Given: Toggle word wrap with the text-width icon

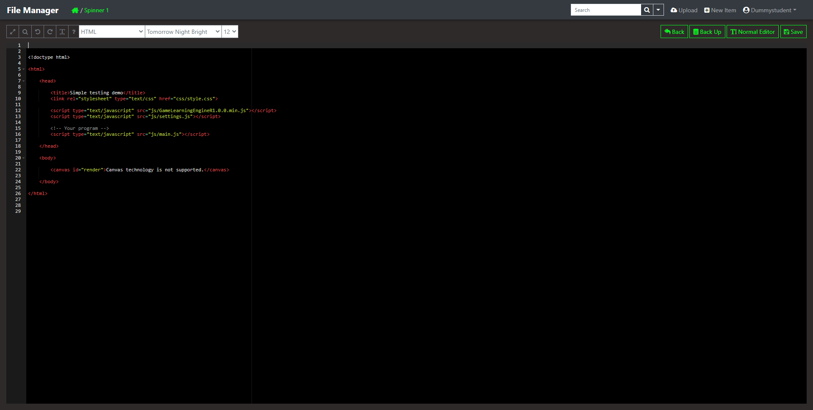Looking at the screenshot, I should [x=62, y=32].
